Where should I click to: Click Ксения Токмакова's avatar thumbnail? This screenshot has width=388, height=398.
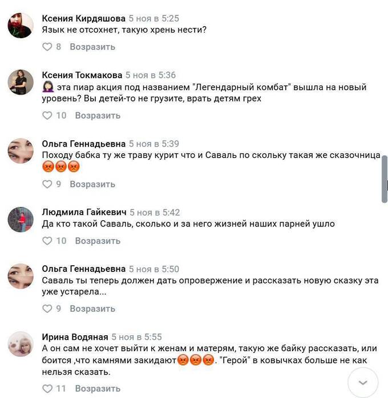click(x=21, y=82)
